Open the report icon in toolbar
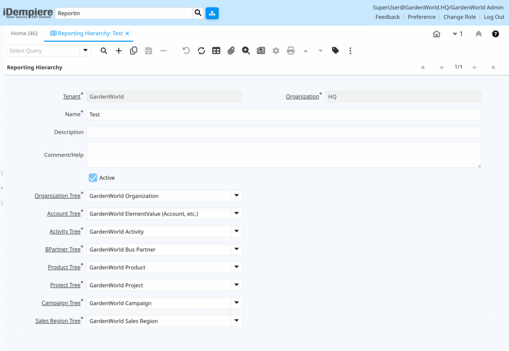 point(260,51)
